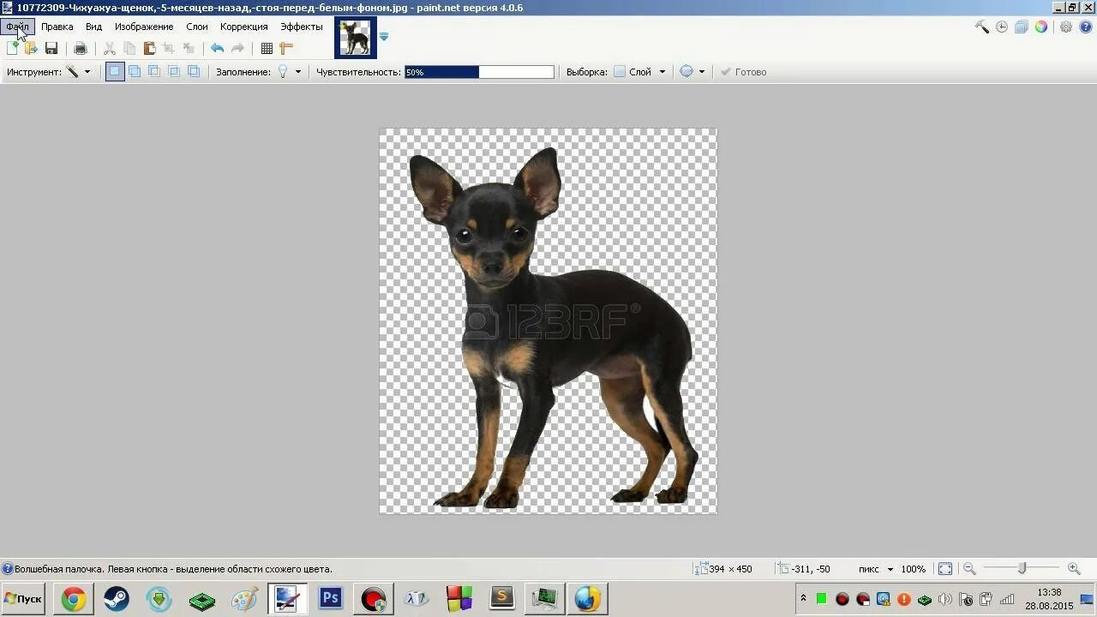Expand the image list arrow beside thumbnail
This screenshot has width=1097, height=617.
point(384,36)
